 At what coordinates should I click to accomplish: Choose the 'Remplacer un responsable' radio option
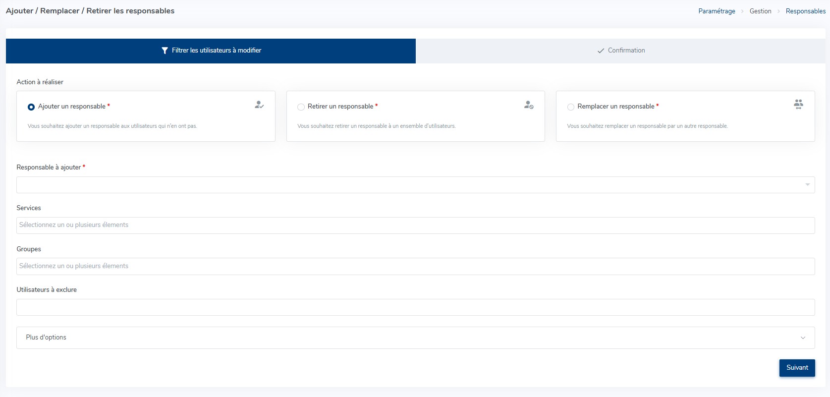pyautogui.click(x=571, y=107)
